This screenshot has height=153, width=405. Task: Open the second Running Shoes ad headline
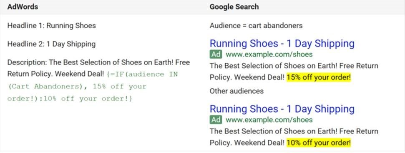coord(282,109)
